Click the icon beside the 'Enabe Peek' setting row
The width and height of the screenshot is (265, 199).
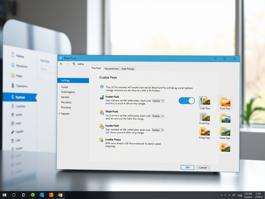coord(102,97)
